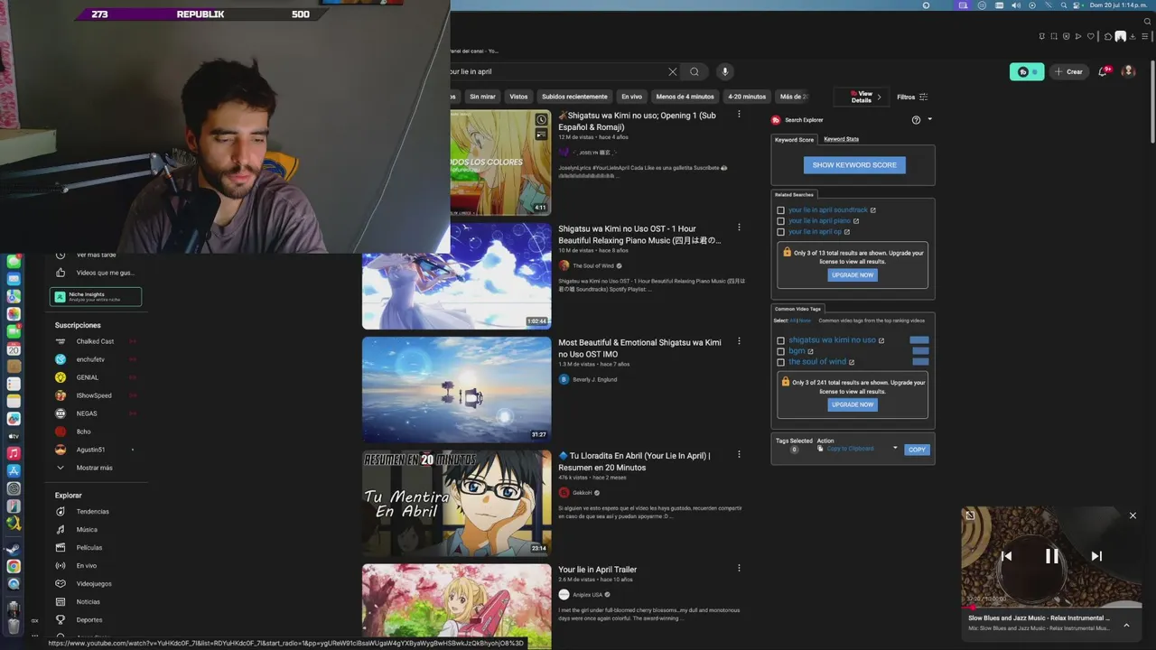Open En vivo in the Explorar sidebar
Viewport: 1156px width, 650px height.
point(87,566)
